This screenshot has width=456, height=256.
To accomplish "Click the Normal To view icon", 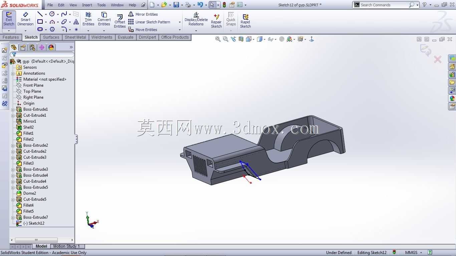I will 311,39.
